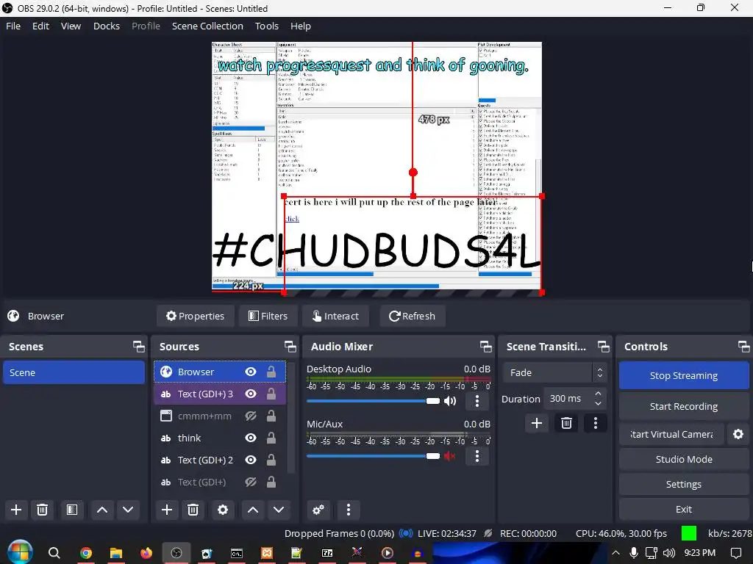
Task: Open the File menu
Action: 13,26
